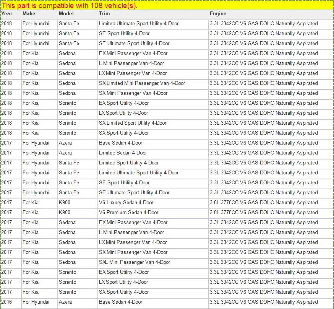Click 2016 Azera 'Base Sedan 4-Door' trim
Image resolution: width=334 pixels, height=309 pixels.
click(120, 302)
